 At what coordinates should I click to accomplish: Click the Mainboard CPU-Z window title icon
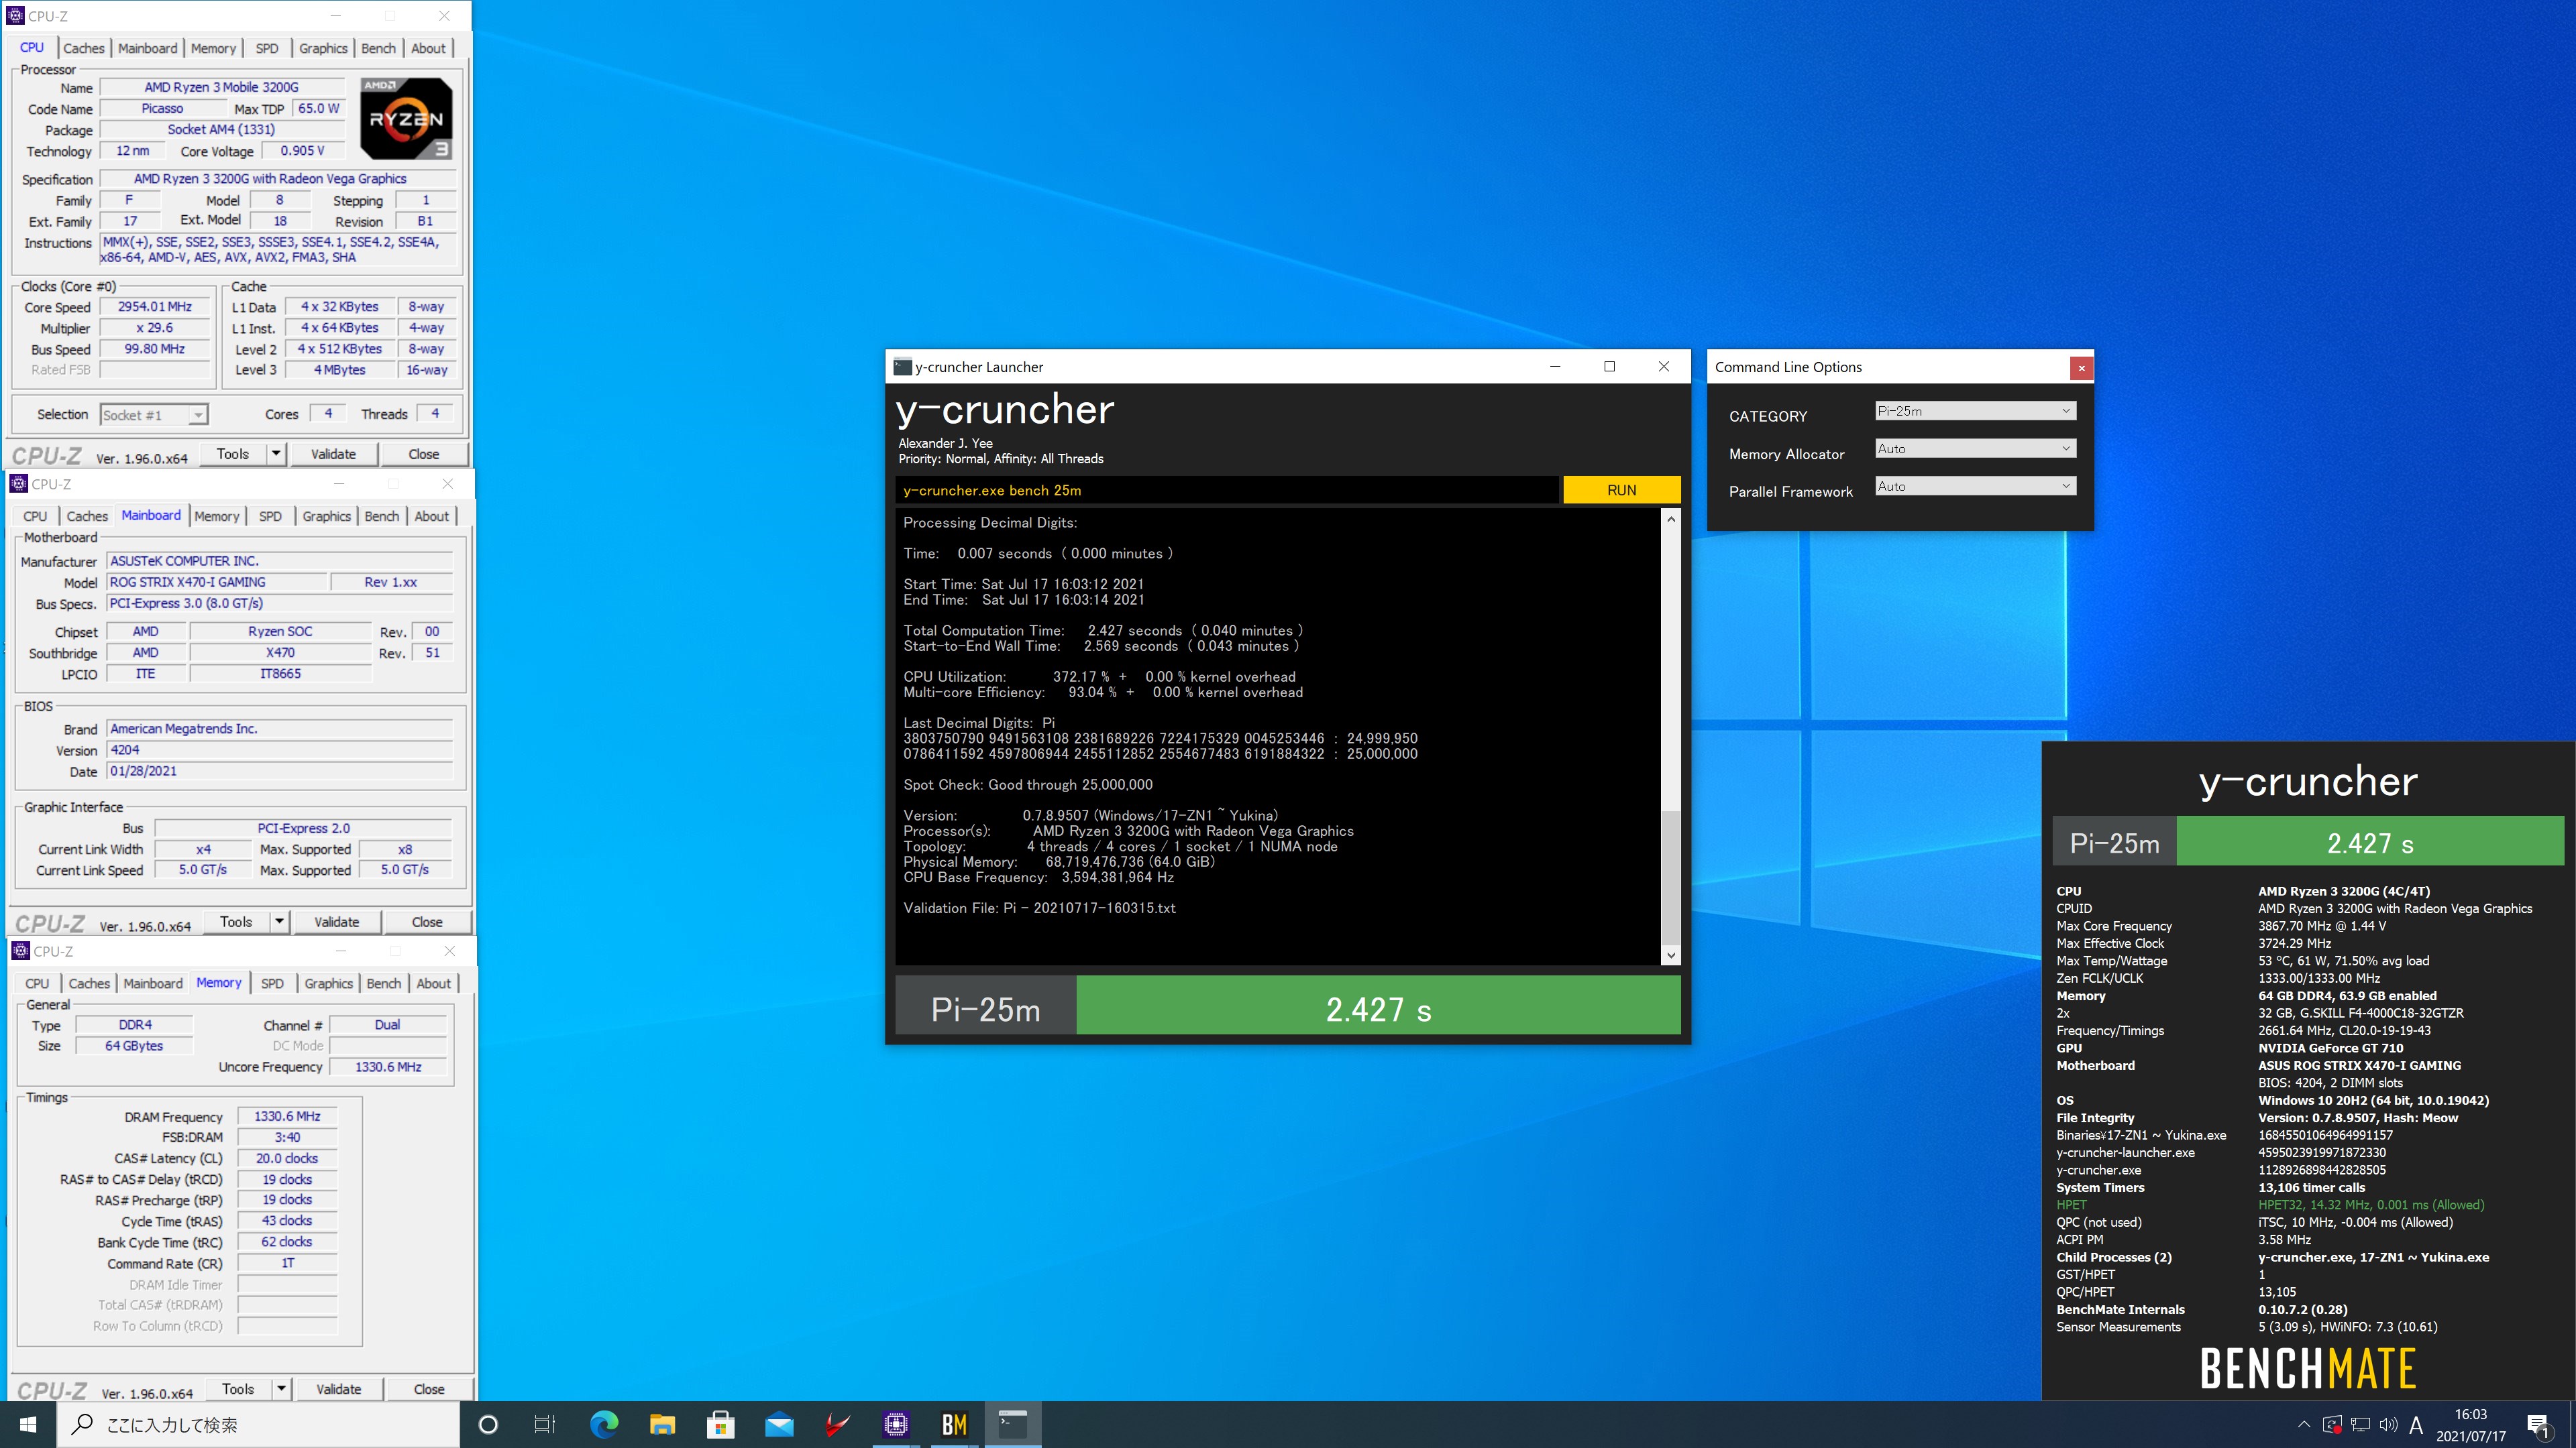coord(18,483)
